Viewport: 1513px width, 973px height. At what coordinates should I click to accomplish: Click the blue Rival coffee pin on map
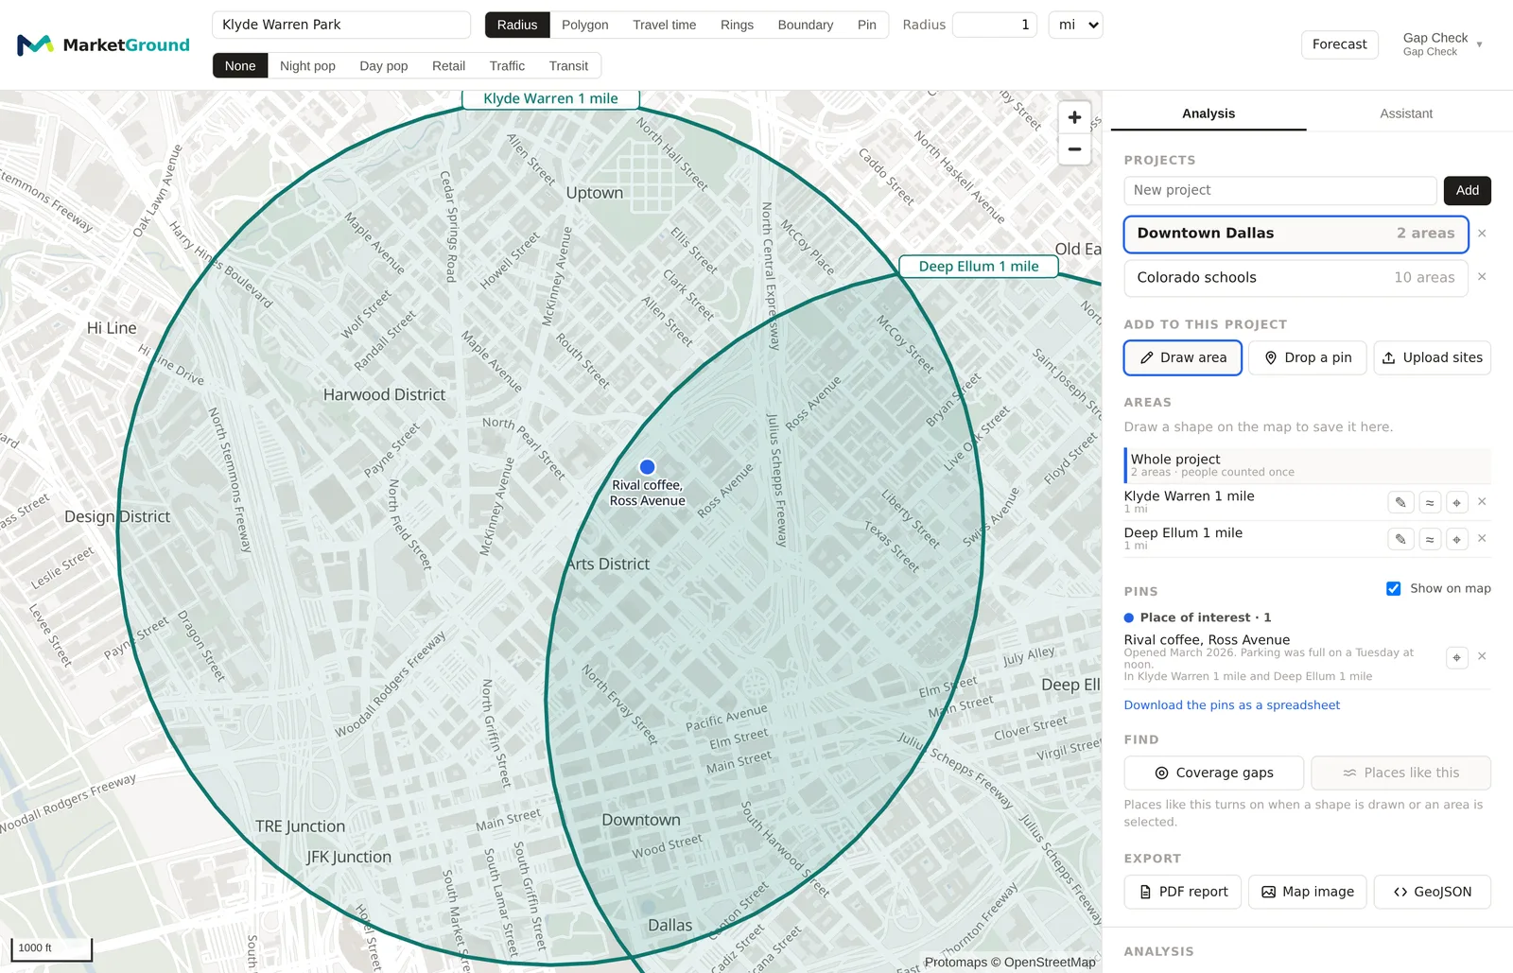(x=648, y=467)
